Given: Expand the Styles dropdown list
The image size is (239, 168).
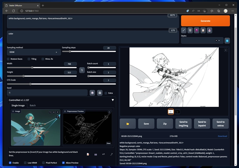Looking at the screenshot, I should tap(219, 41).
